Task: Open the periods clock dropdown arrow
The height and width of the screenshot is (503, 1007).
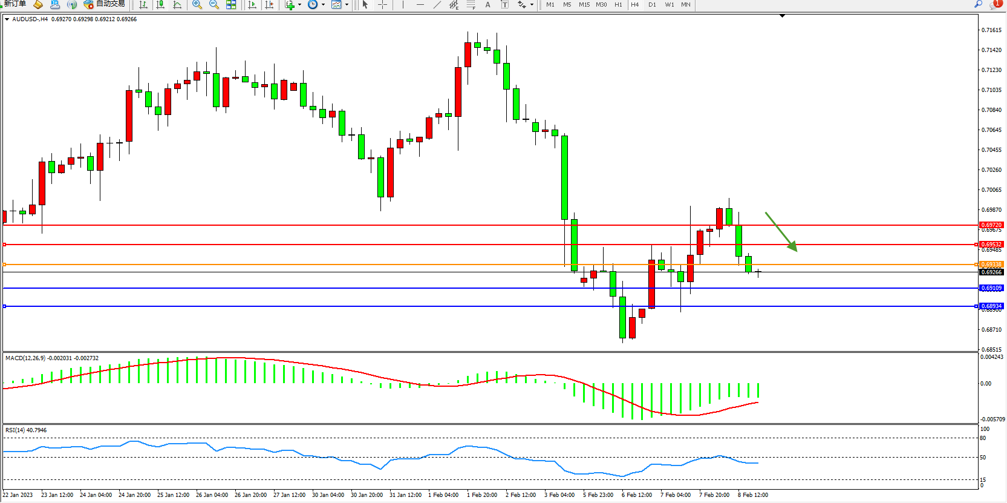Action: coord(323,5)
